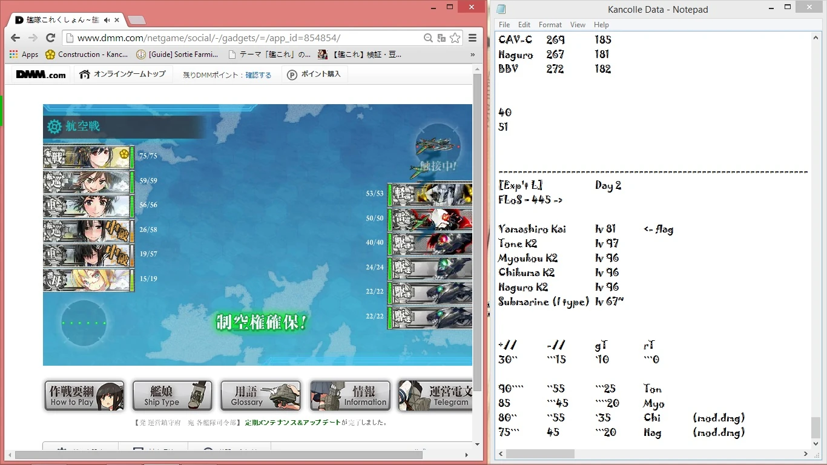Go to オンラインゲームトップ
The height and width of the screenshot is (465, 827).
coord(122,74)
